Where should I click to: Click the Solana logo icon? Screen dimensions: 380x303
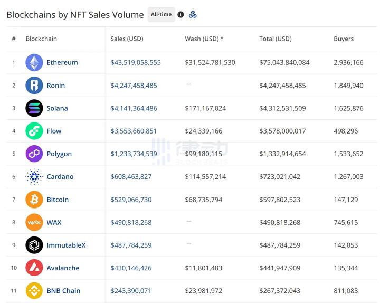pos(34,108)
